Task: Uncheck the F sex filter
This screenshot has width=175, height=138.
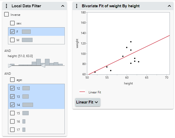Action: tap(12, 32)
